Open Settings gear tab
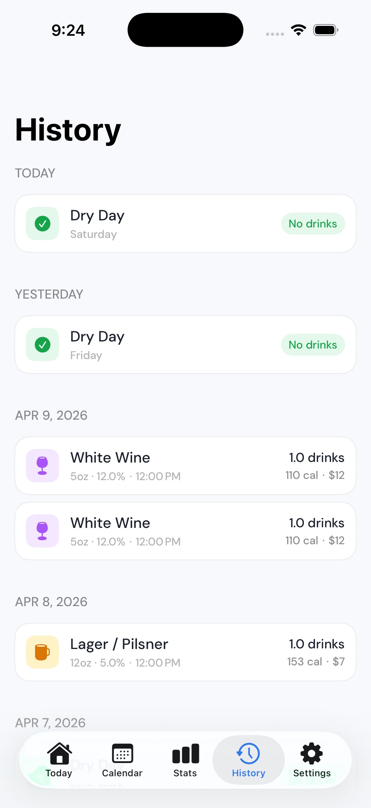This screenshot has width=371, height=808. pos(312,760)
